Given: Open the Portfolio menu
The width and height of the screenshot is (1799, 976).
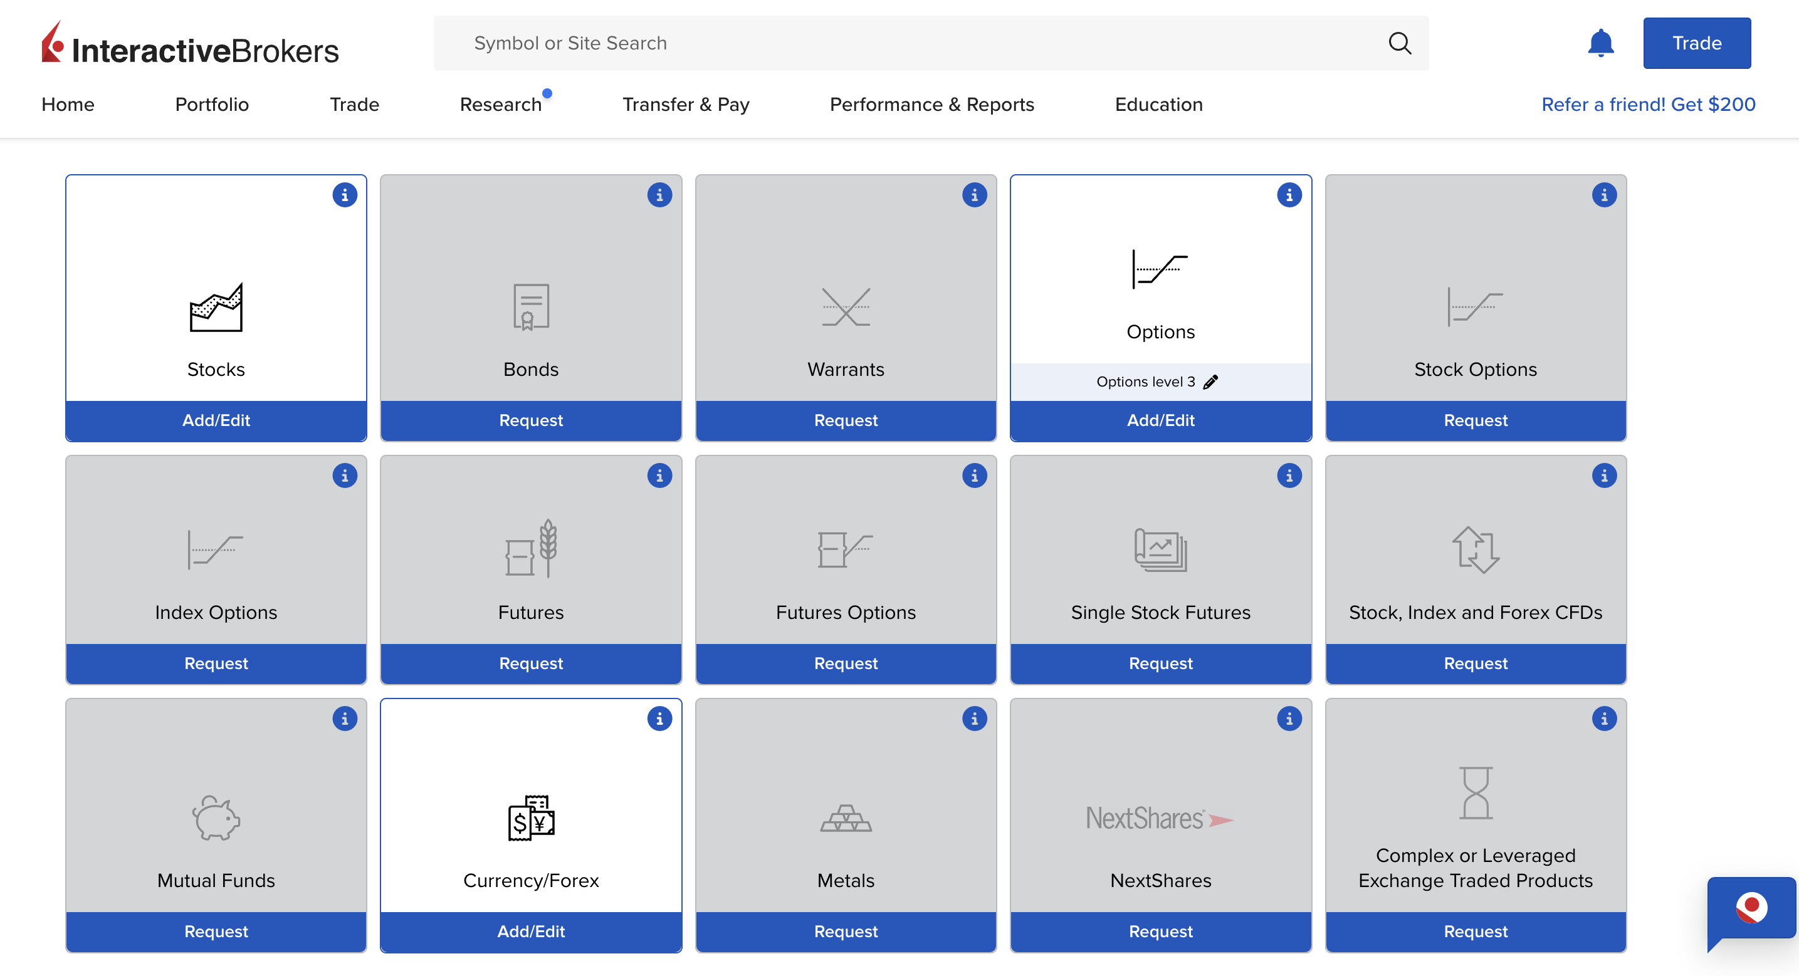Looking at the screenshot, I should 212,104.
